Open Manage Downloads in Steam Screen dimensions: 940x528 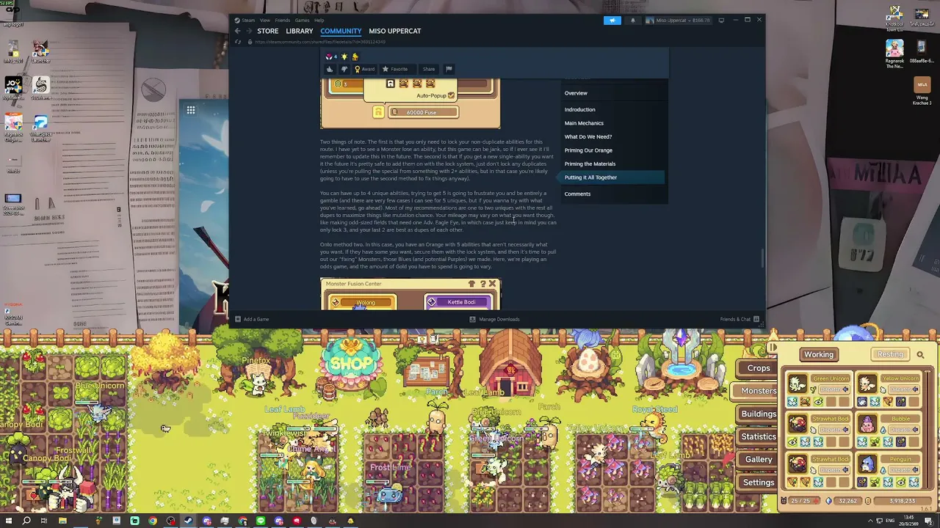point(495,319)
